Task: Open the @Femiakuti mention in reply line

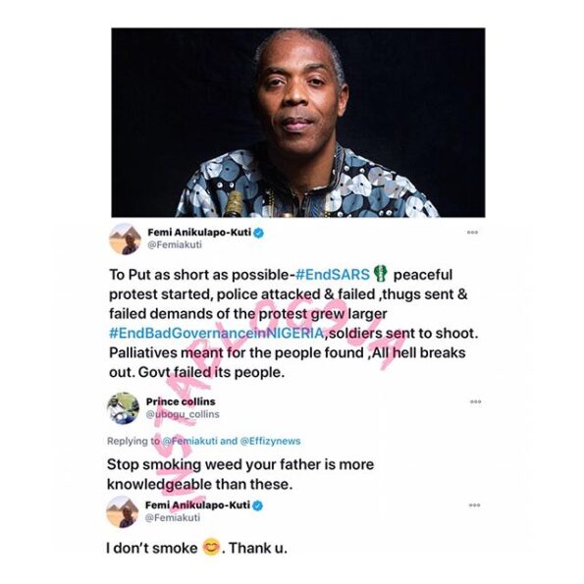Action: pos(190,441)
